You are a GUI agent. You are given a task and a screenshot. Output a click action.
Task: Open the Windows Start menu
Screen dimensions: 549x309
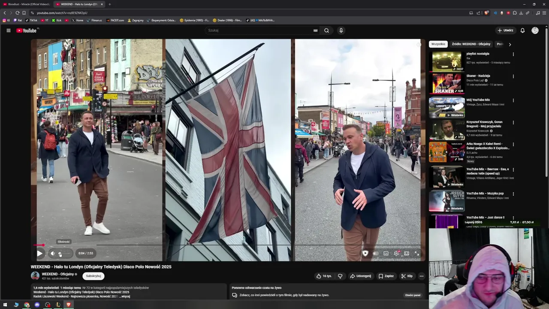(x=5, y=305)
